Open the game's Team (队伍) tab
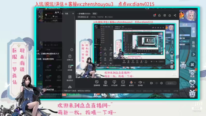206x116 pixels. [194, 44]
